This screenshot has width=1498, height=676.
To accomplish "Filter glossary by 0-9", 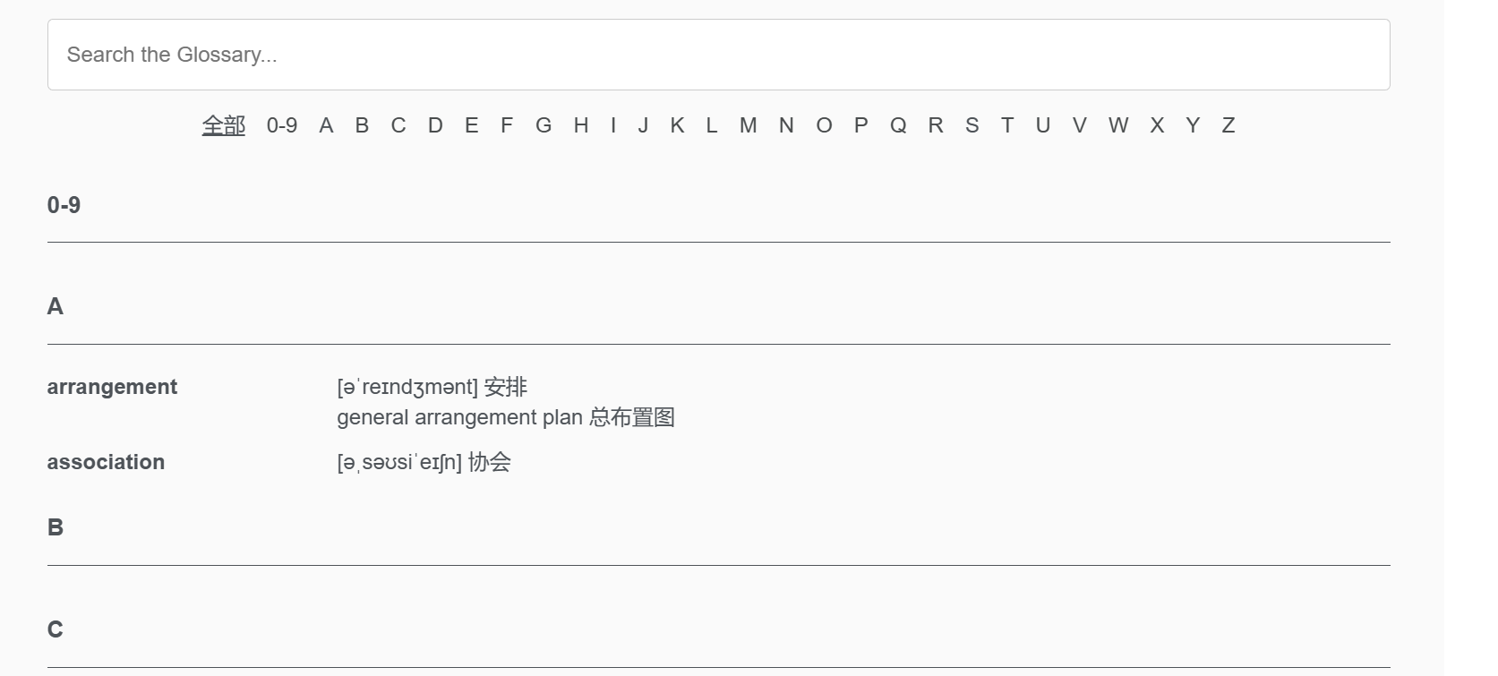I will tap(282, 125).
